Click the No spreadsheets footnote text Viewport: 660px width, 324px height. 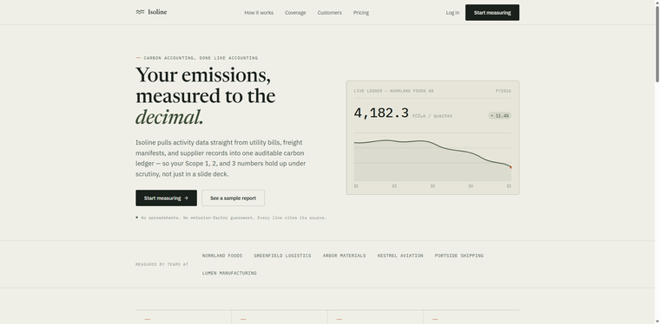[234, 217]
